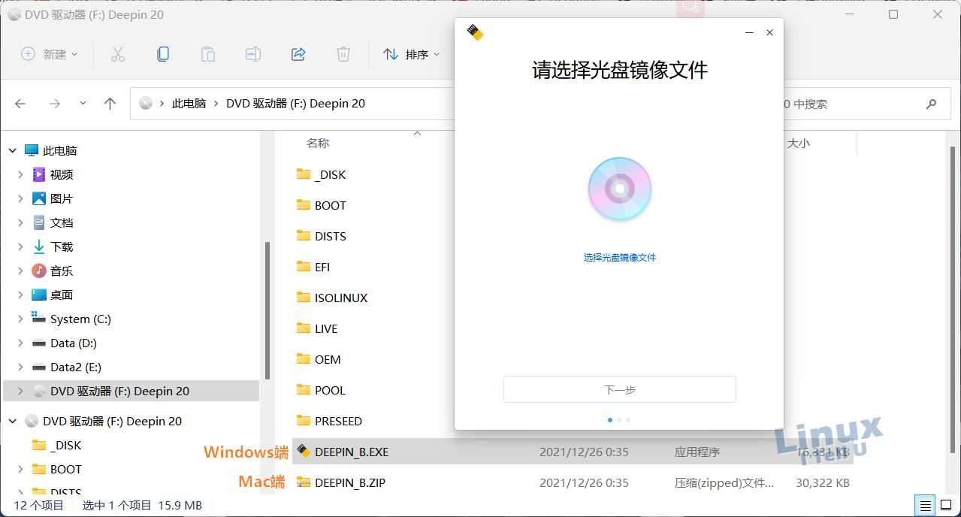Go up one folder level arrow

110,104
